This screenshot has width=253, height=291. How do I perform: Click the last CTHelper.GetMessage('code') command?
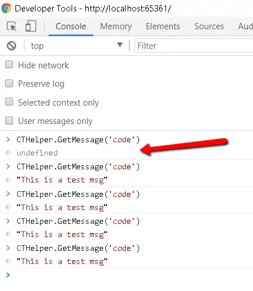(78, 249)
